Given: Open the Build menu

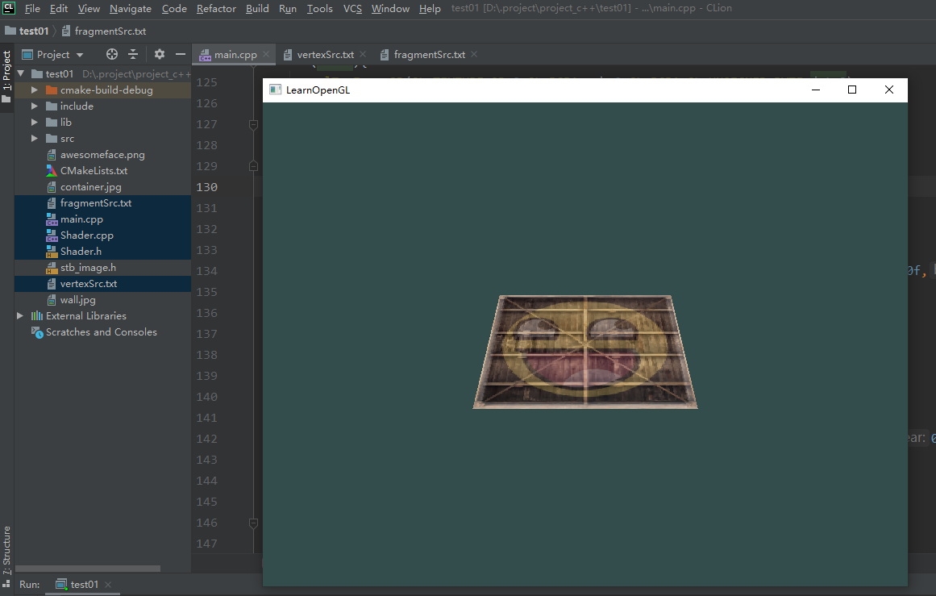Looking at the screenshot, I should pyautogui.click(x=257, y=8).
